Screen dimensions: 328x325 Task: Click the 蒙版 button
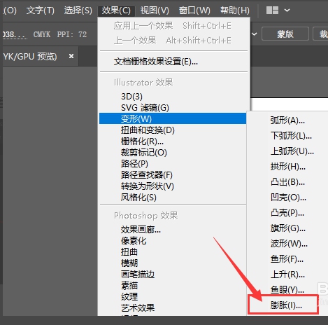tap(285, 34)
